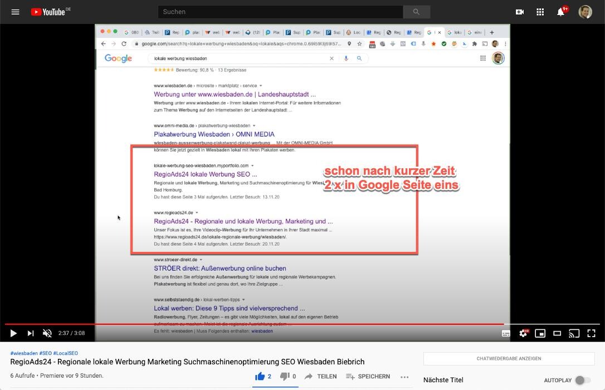Click the Suchen search field

pyautogui.click(x=279, y=11)
